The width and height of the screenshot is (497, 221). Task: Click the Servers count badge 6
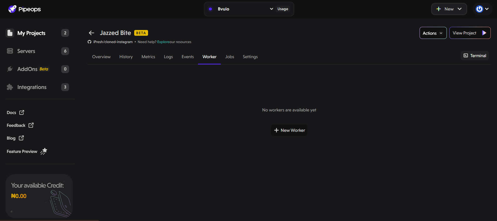tap(65, 51)
